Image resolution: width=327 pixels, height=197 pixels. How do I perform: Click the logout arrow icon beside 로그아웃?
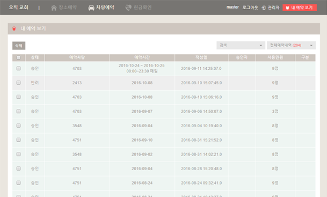[x=264, y=8]
